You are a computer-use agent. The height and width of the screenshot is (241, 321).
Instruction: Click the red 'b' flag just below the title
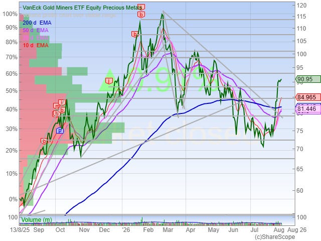point(141,15)
